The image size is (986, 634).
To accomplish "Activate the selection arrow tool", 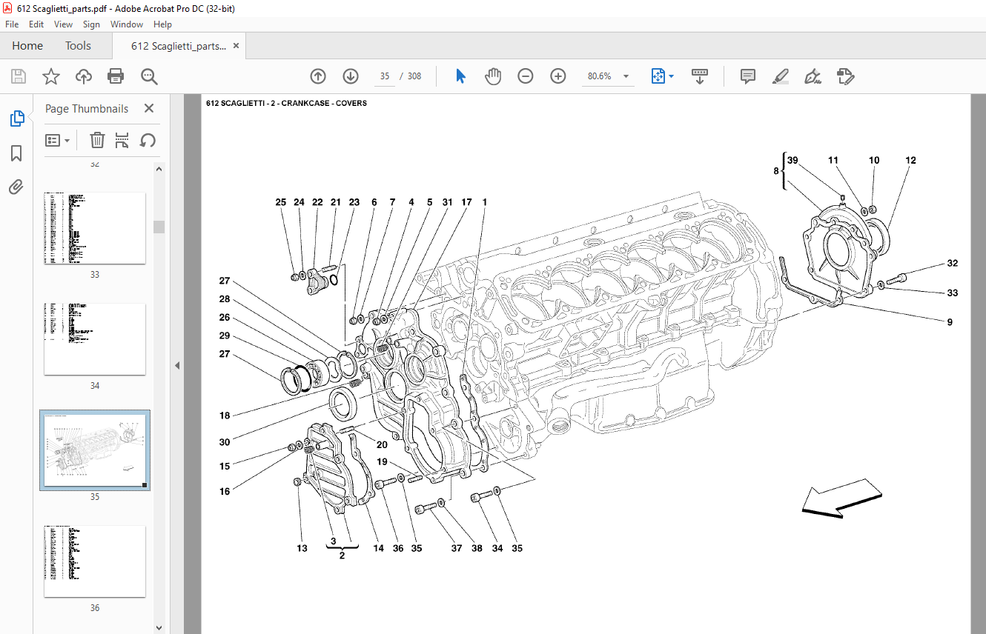I will (x=460, y=76).
